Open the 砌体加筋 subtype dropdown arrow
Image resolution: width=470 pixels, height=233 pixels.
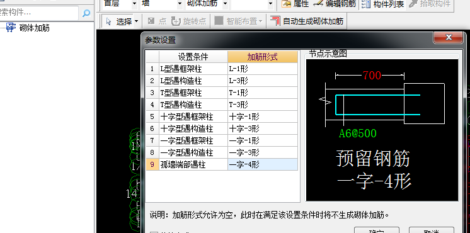click(225, 4)
